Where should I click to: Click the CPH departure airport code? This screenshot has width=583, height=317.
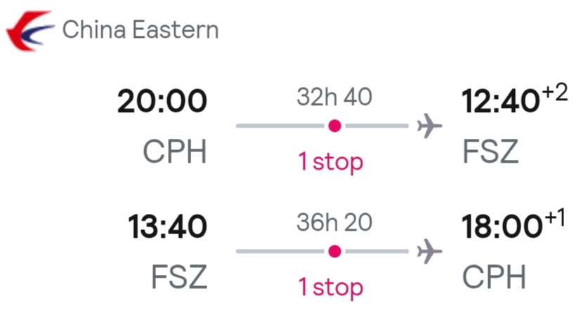tap(174, 151)
